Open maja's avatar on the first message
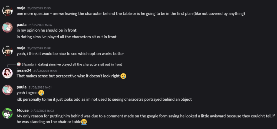 [7, 11]
